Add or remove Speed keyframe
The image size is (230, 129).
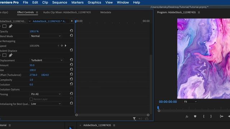pyautogui.click(x=62, y=46)
